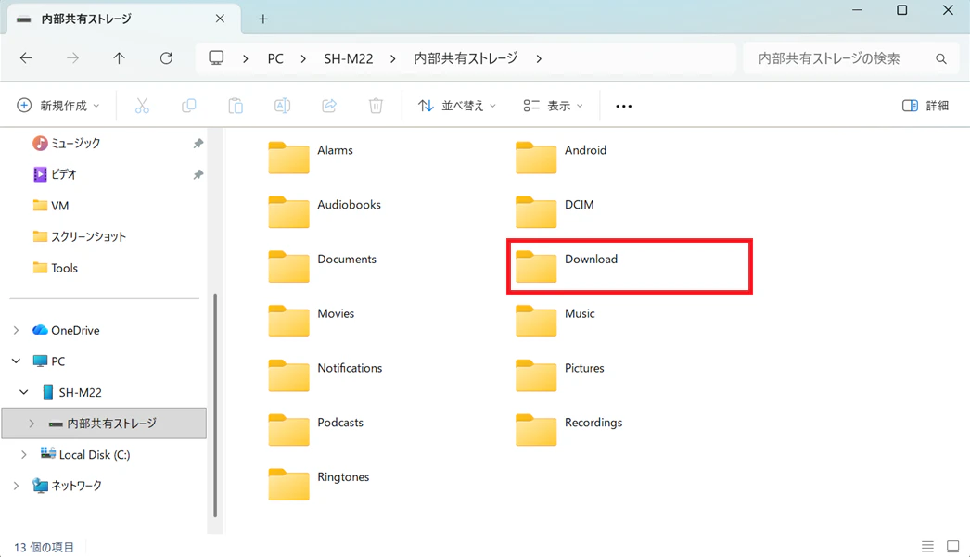Click the Delete trash can icon

tap(376, 106)
